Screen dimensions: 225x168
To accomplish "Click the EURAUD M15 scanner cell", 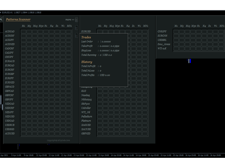I will (x=35, y=62).
